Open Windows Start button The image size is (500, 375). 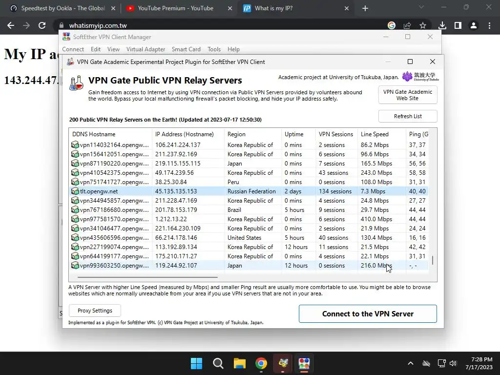point(196,363)
